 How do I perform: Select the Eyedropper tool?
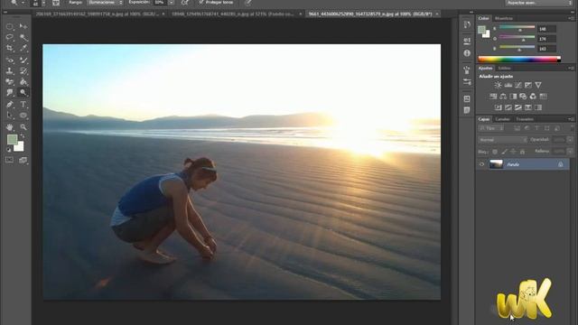point(23,48)
